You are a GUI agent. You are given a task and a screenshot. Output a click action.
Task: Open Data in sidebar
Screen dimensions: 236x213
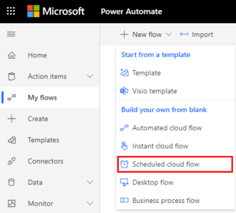pyautogui.click(x=35, y=182)
